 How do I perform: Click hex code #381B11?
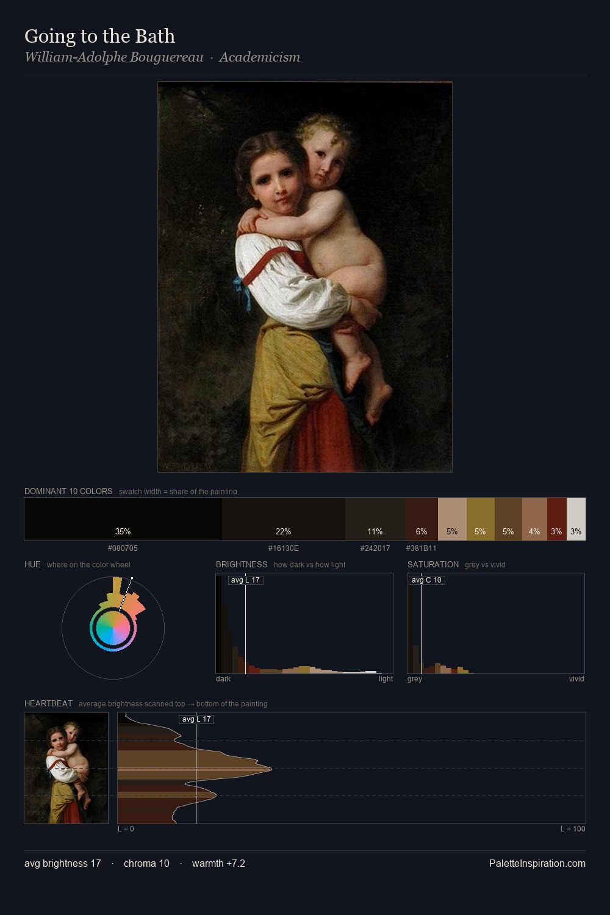pos(422,548)
